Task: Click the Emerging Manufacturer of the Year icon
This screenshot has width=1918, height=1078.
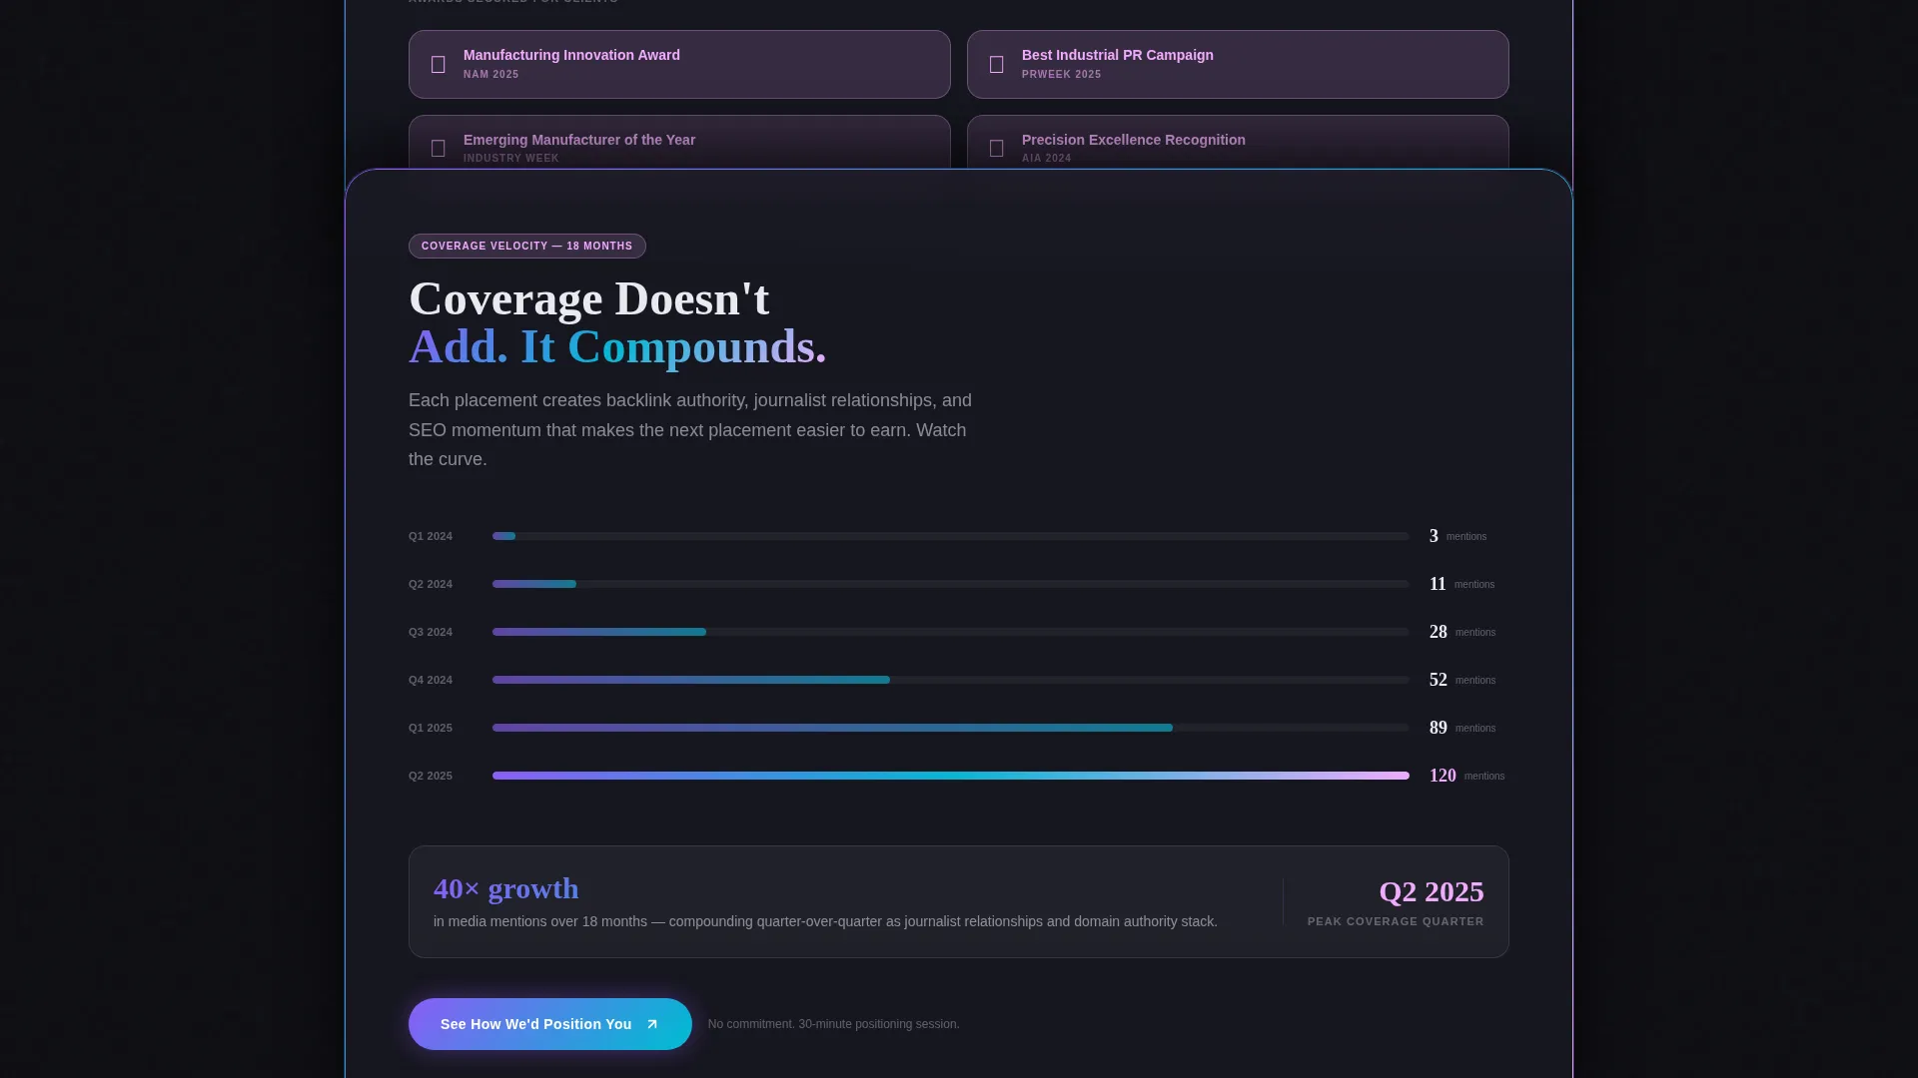Action: [438, 149]
